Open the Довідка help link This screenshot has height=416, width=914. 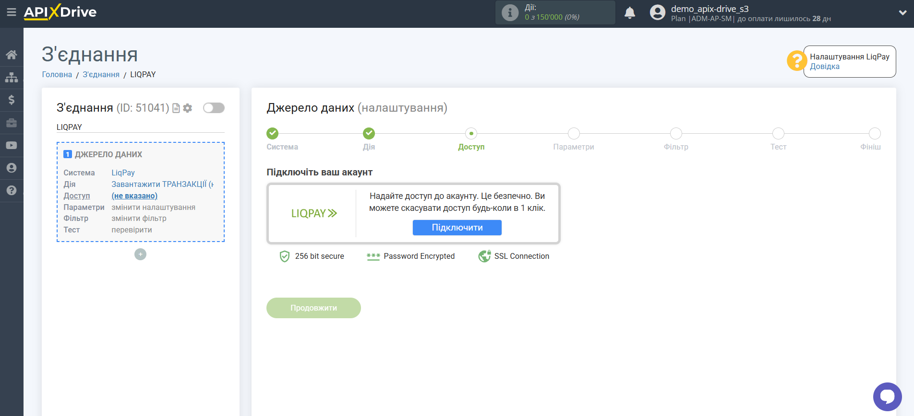pos(824,67)
